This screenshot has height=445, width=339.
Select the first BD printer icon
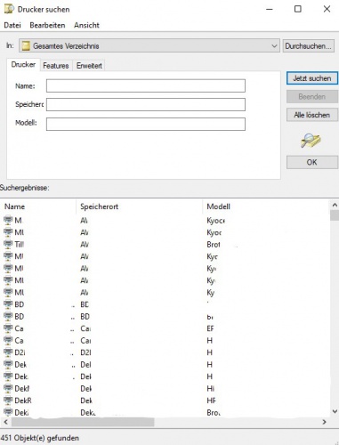click(8, 304)
